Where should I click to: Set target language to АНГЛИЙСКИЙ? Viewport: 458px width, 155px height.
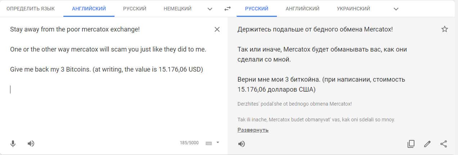(302, 9)
